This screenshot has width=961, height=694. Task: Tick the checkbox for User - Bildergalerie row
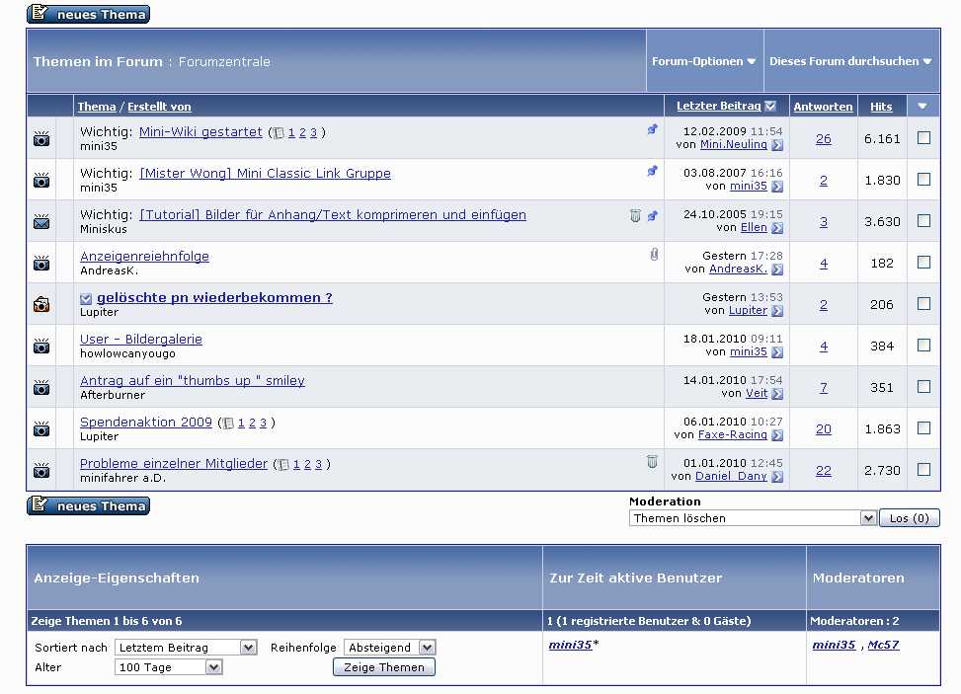[923, 346]
